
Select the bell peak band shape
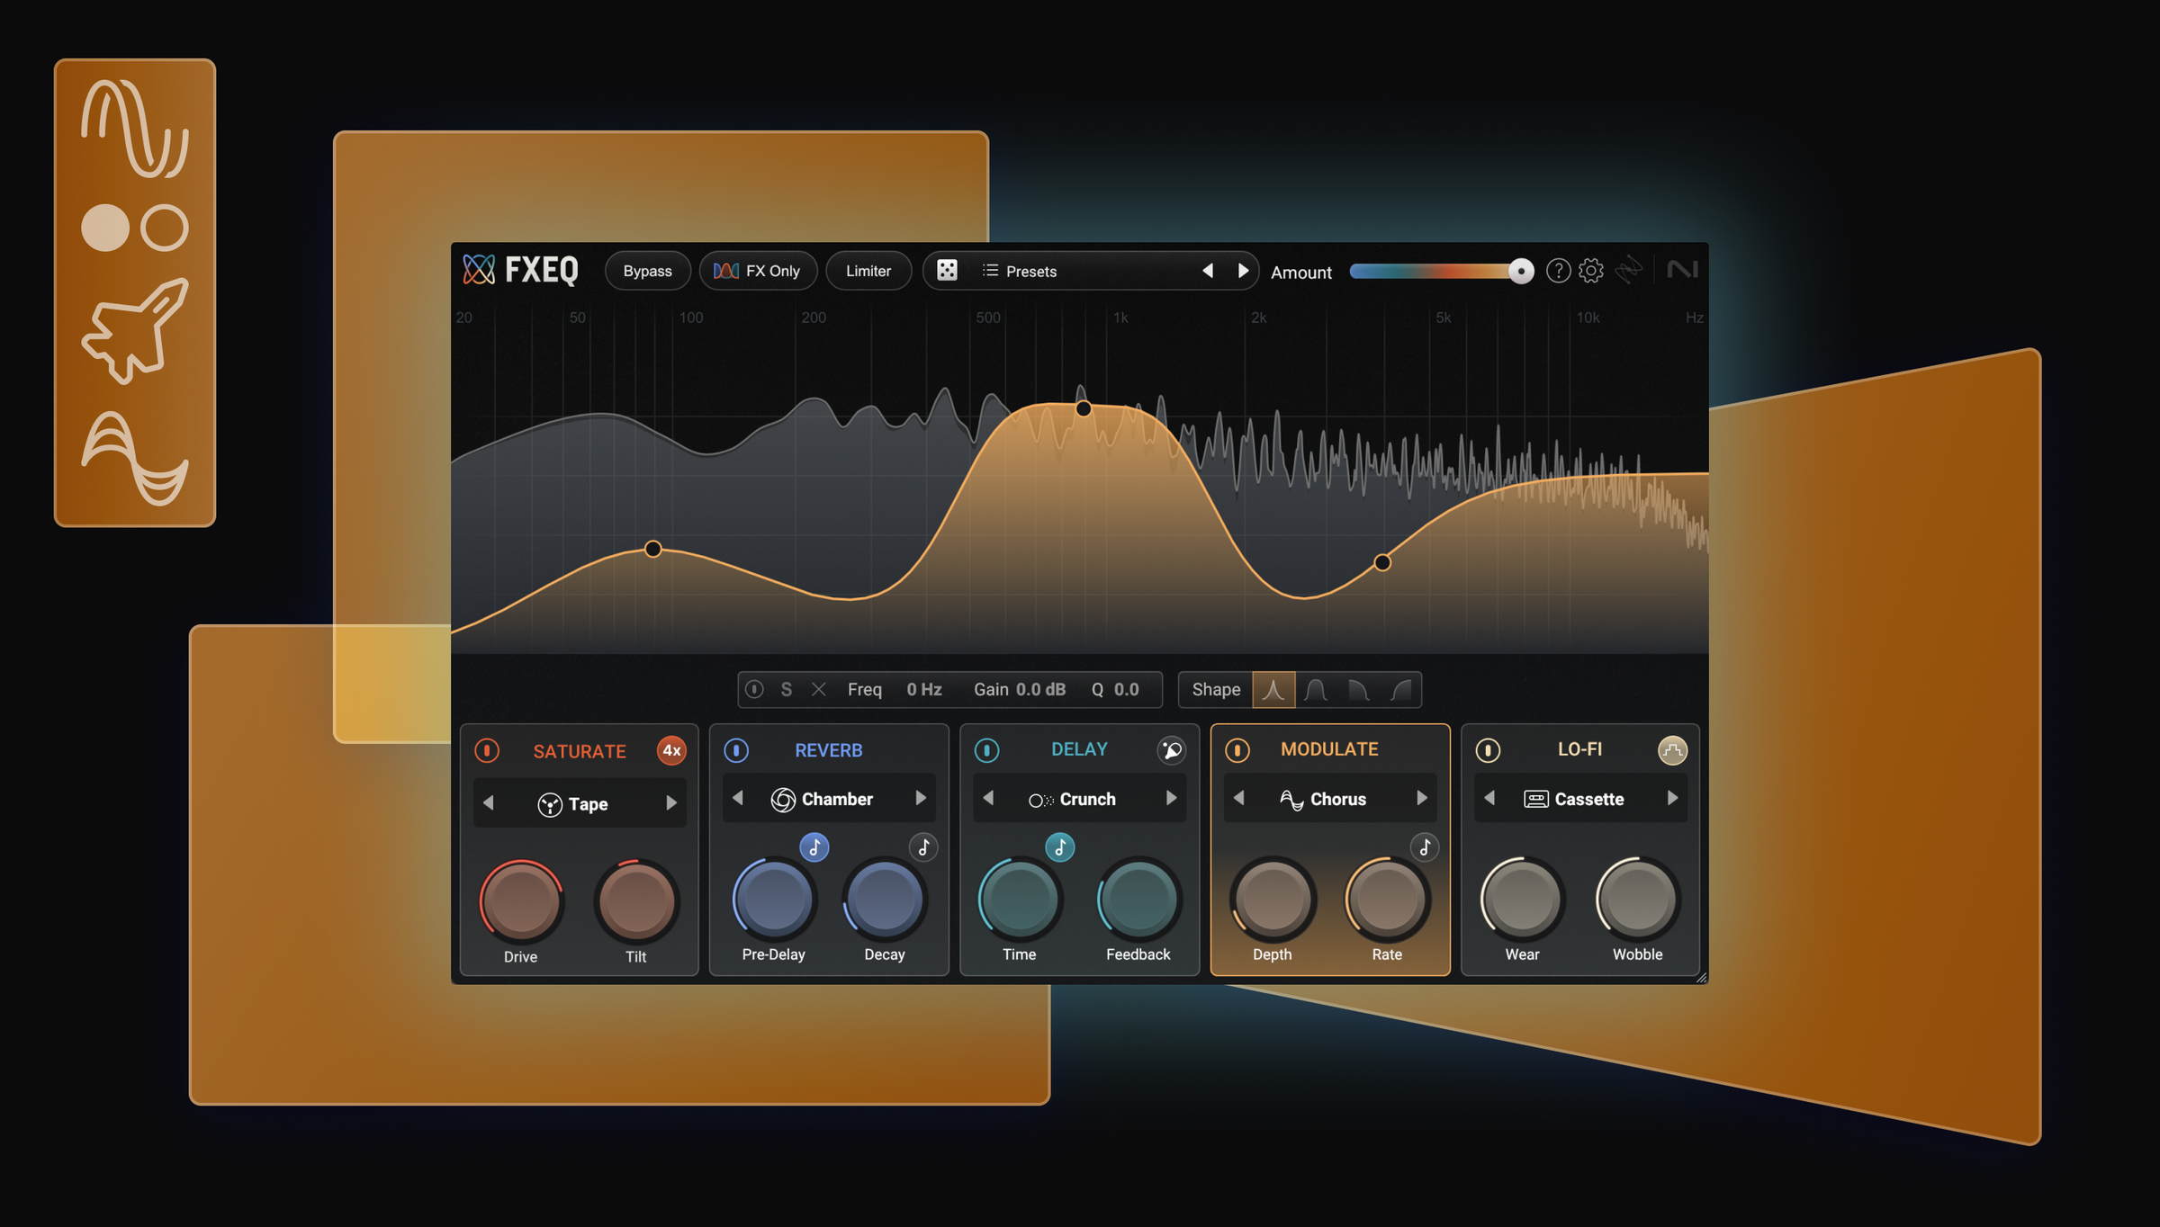1273,690
